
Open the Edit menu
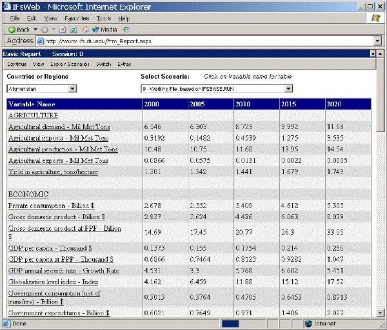coord(32,18)
